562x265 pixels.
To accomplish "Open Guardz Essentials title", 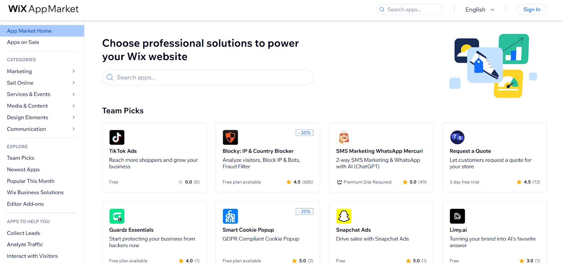I will tap(131, 230).
